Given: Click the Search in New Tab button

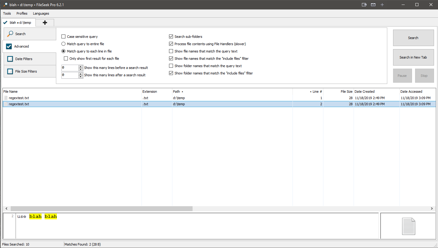Looking at the screenshot, I should tap(413, 57).
